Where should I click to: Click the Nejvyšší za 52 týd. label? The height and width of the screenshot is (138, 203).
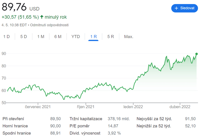pyautogui.click(x=154, y=119)
